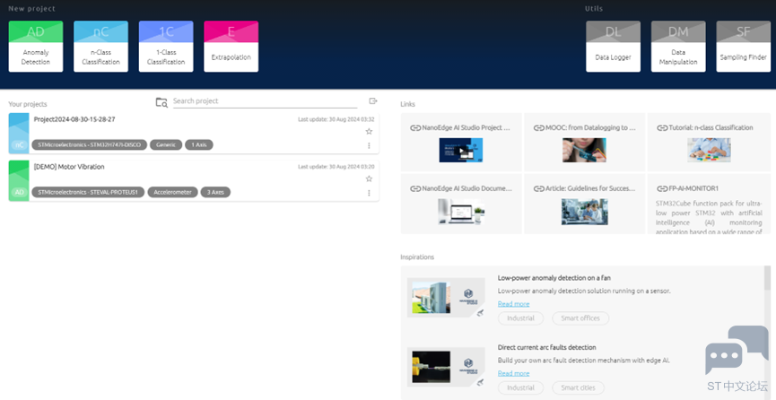This screenshot has width=776, height=400.
Task: Click the STEVAL-PROTEUS1 board tag
Action: (88, 192)
